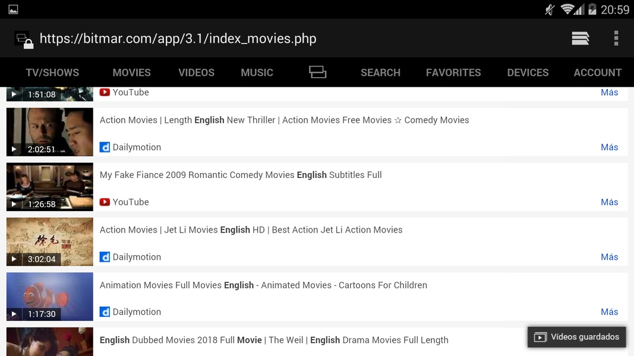Click Dailymotion icon under Jet Li Movies
634x356 pixels.
tap(105, 257)
